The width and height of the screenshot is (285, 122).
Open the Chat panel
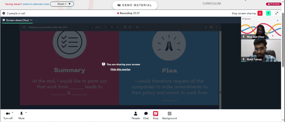pyautogui.click(x=146, y=115)
